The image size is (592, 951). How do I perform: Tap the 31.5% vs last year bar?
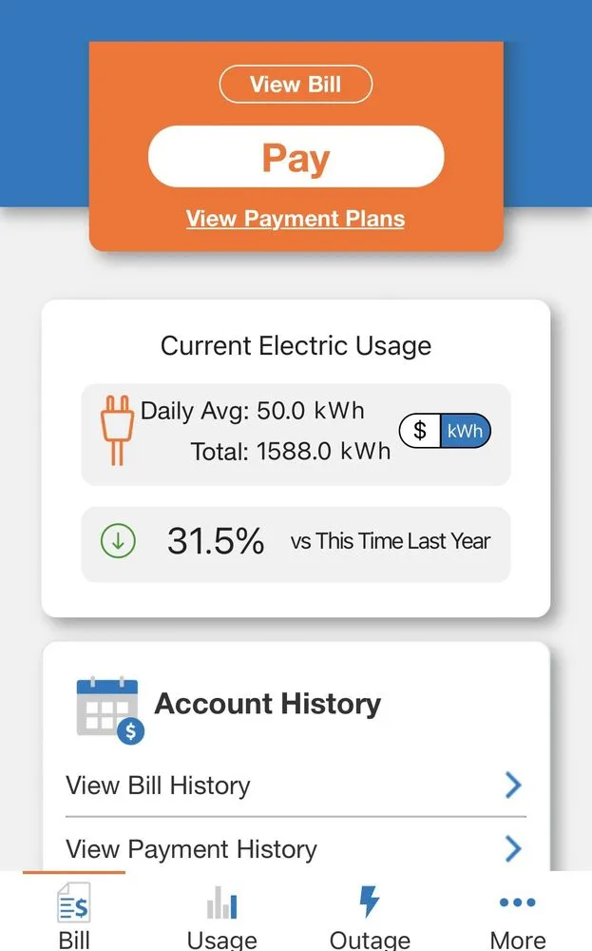point(296,543)
